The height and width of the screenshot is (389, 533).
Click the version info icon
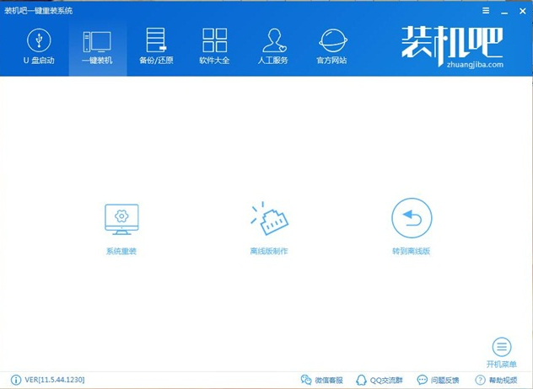16,380
